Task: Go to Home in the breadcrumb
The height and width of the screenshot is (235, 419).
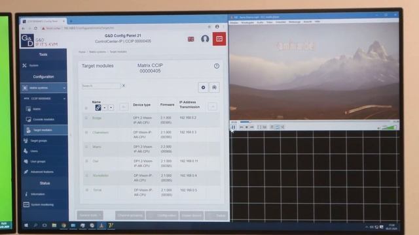Action: pyautogui.click(x=82, y=52)
